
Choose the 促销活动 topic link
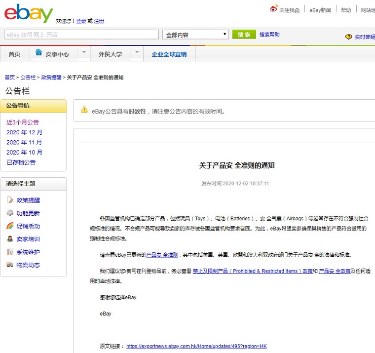28,226
